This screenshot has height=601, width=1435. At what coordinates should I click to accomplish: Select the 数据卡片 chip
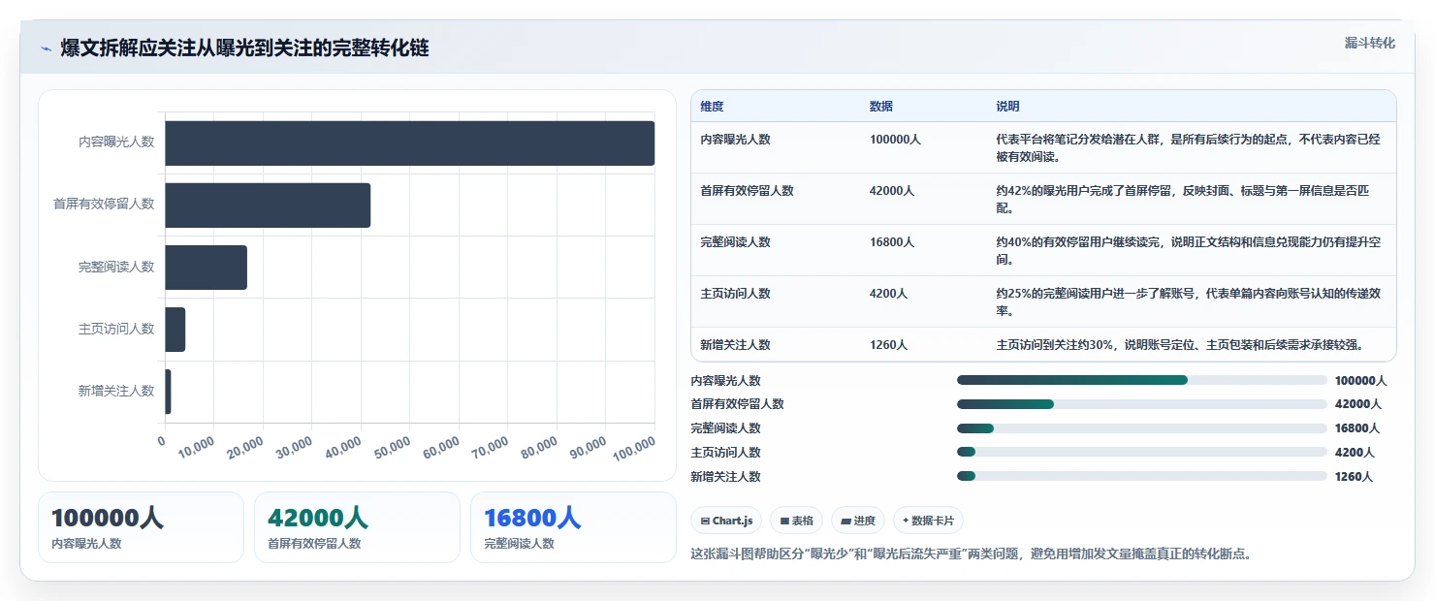[x=928, y=521]
